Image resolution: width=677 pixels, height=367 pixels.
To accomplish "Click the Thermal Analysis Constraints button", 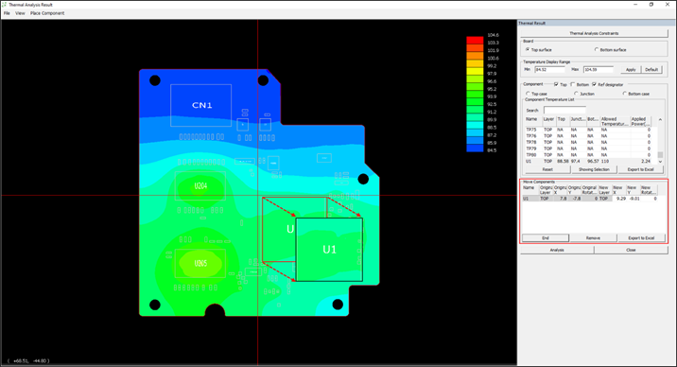I will click(594, 33).
